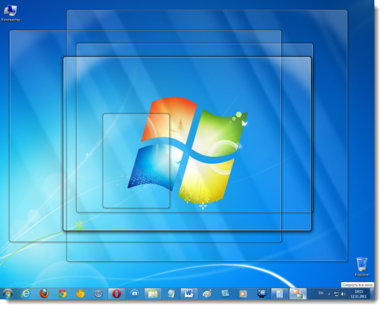The width and height of the screenshot is (384, 309).
Task: Open the Компьютер desktop icon
Action: pos(10,13)
